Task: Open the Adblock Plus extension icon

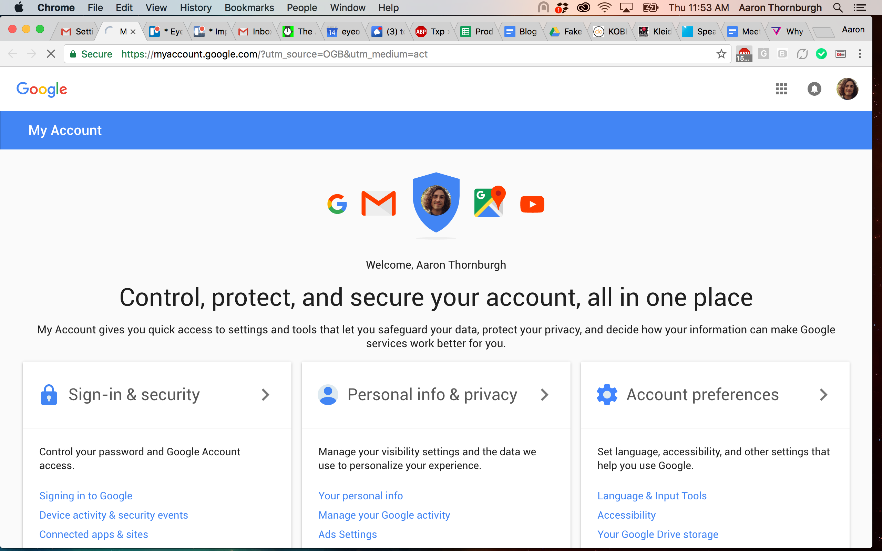Action: point(743,54)
